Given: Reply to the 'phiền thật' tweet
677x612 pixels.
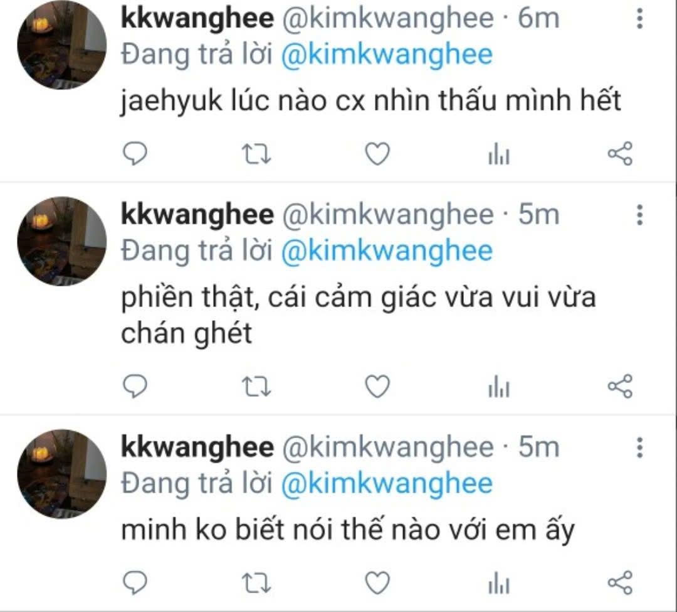Looking at the screenshot, I should 135,386.
